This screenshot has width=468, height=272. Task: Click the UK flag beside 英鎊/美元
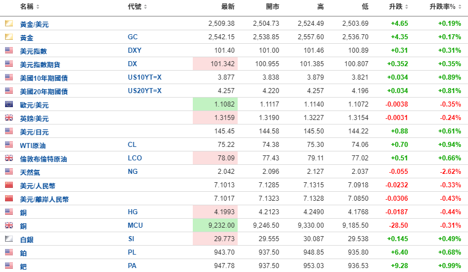8,118
